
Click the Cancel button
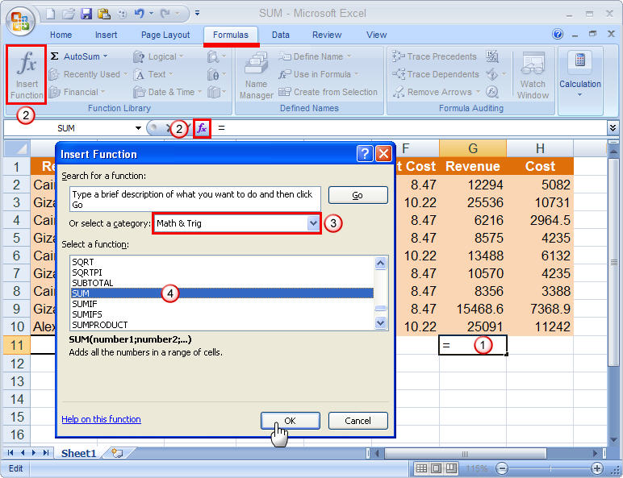tap(357, 421)
